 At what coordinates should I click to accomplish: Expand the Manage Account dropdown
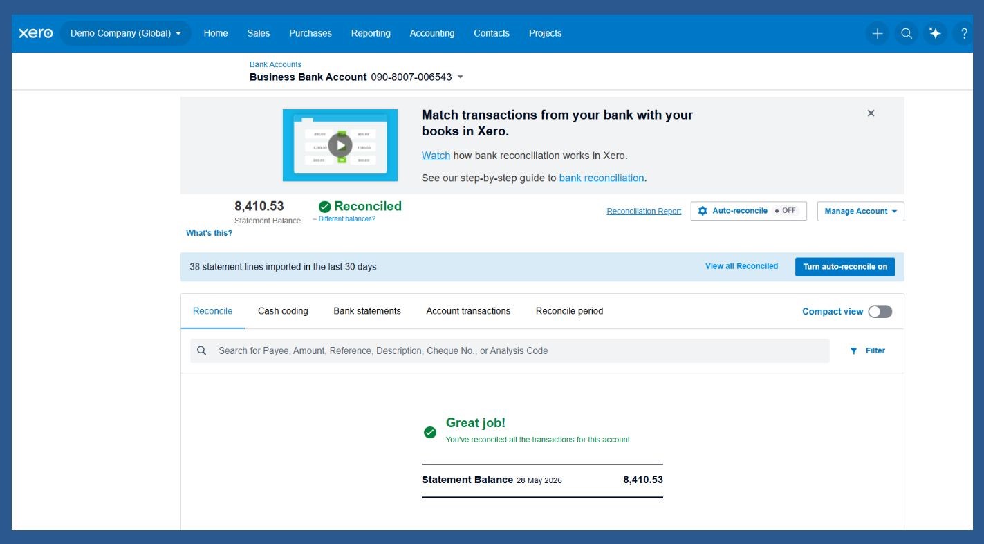[861, 211]
